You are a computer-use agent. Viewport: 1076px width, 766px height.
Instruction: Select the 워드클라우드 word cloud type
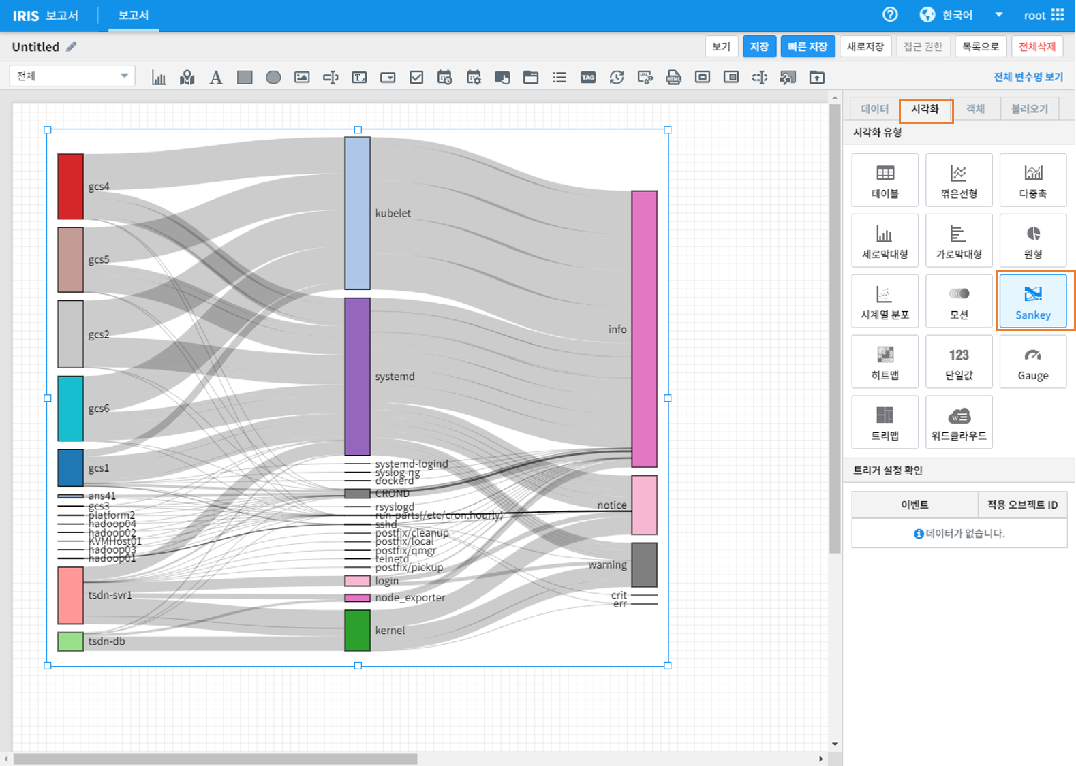click(959, 422)
